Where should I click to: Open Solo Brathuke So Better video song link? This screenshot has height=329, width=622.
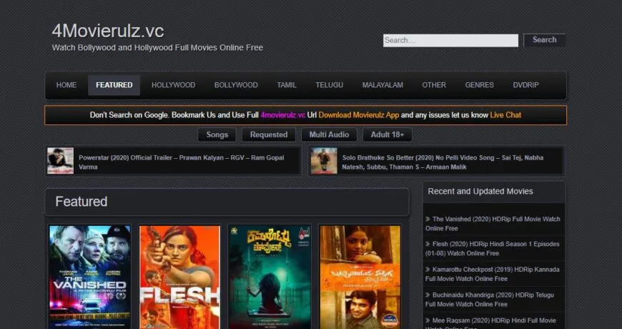pyautogui.click(x=443, y=162)
